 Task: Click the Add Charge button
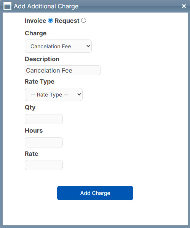(x=95, y=193)
